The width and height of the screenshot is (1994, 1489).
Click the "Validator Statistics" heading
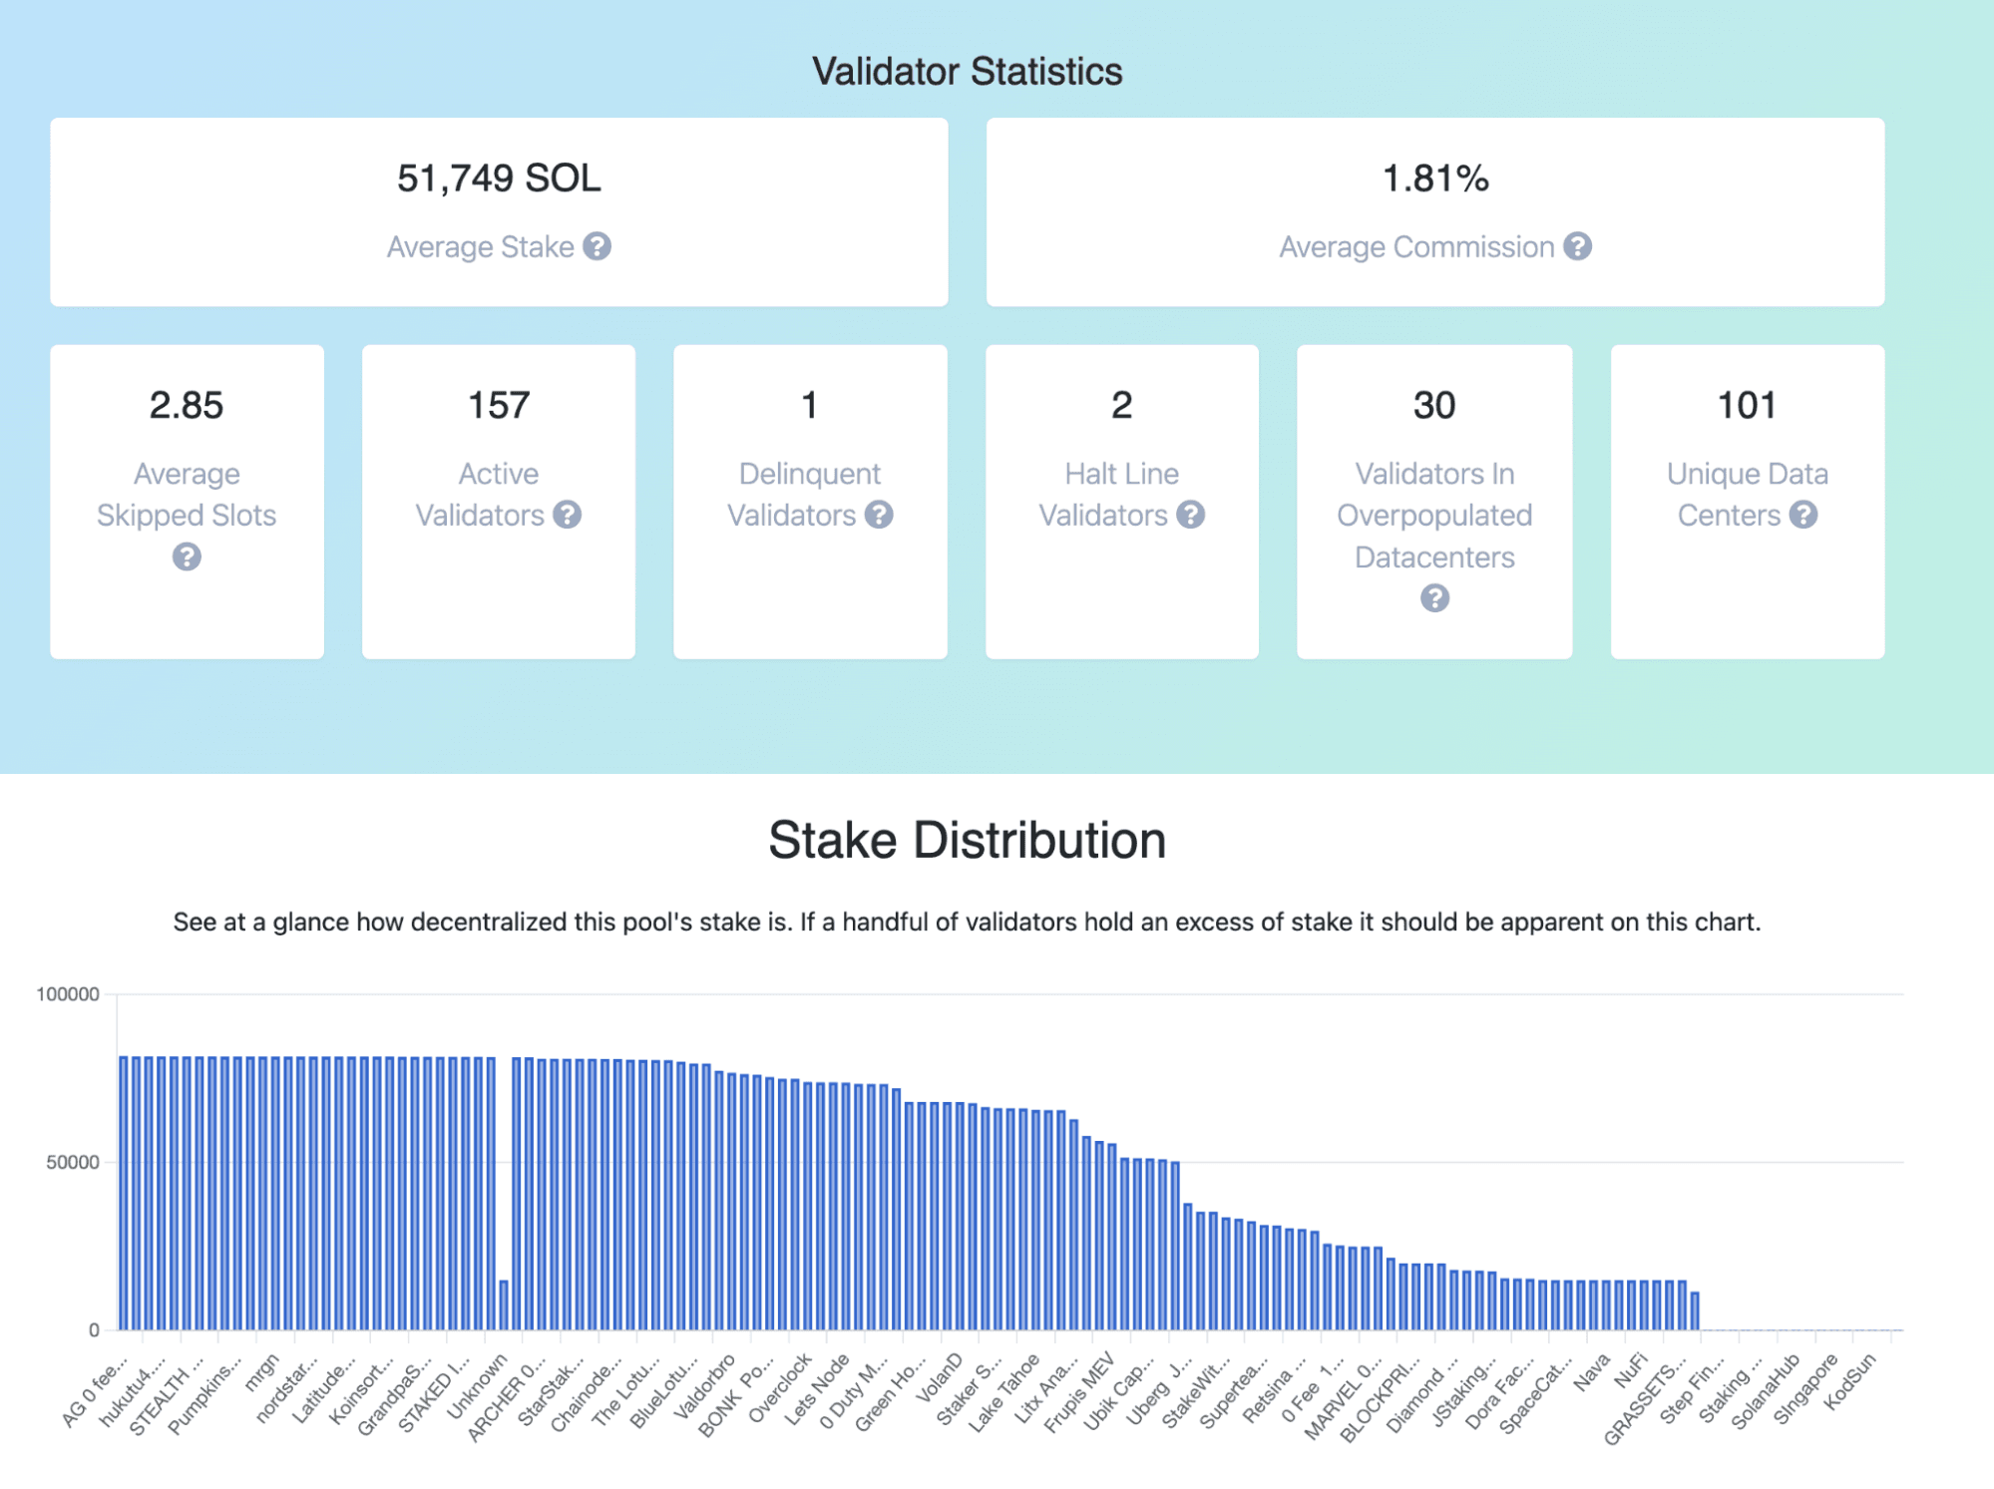pos(967,71)
